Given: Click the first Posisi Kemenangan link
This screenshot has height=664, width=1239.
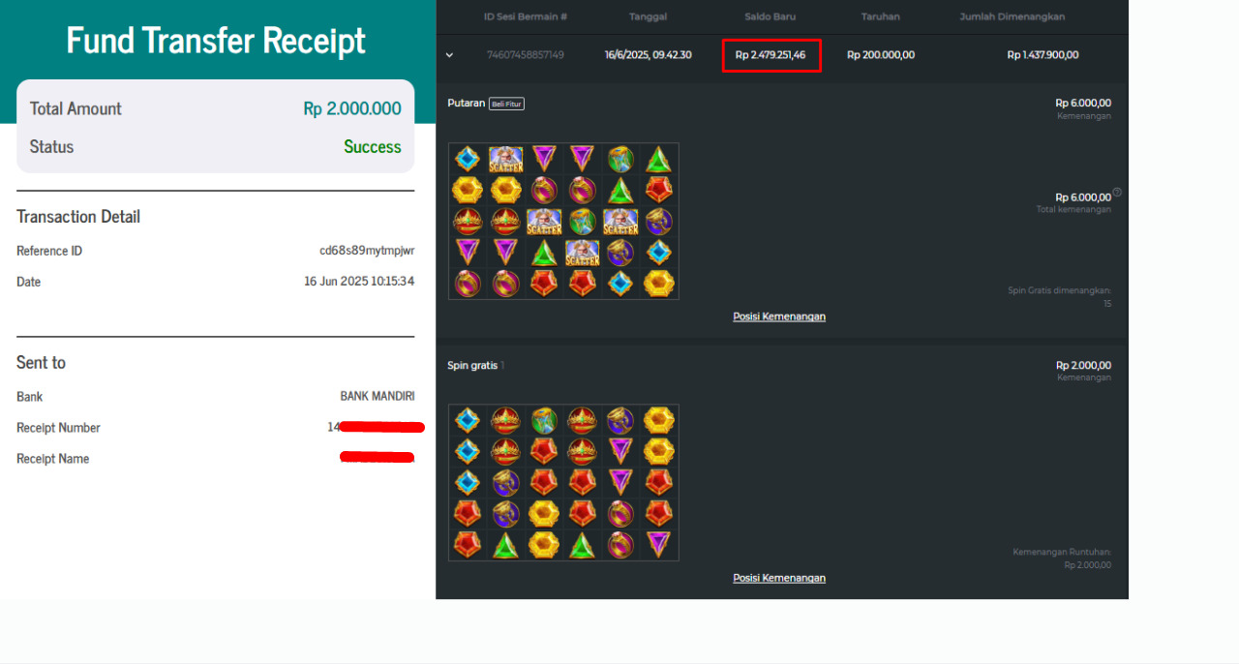Looking at the screenshot, I should [x=779, y=317].
